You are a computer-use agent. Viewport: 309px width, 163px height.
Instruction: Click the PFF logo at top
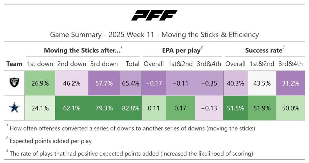[x=154, y=15]
